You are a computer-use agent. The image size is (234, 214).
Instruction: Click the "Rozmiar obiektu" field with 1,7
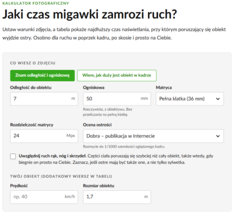(117, 197)
